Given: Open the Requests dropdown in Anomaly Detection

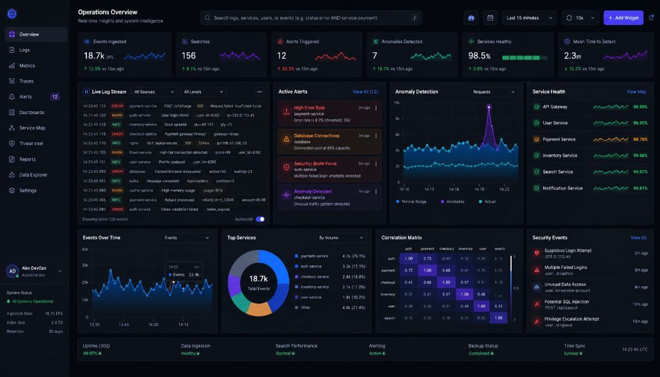Looking at the screenshot, I should pos(493,92).
